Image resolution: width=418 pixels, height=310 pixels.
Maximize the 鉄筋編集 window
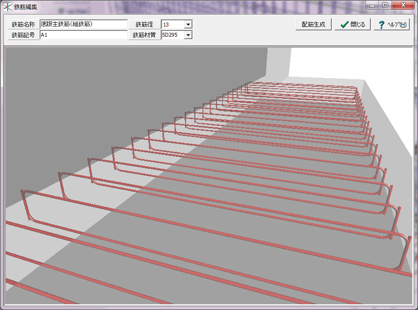[x=385, y=5]
